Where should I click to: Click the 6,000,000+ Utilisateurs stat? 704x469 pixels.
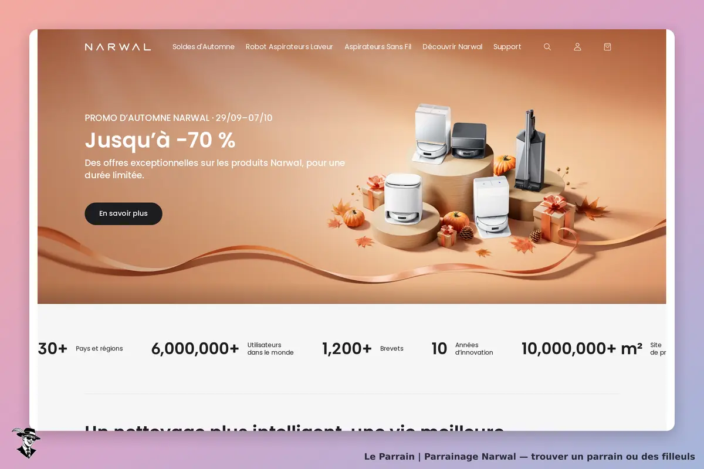pyautogui.click(x=222, y=349)
